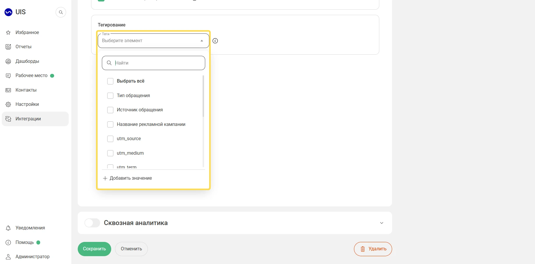Open the Контакты card icon

[x=8, y=90]
